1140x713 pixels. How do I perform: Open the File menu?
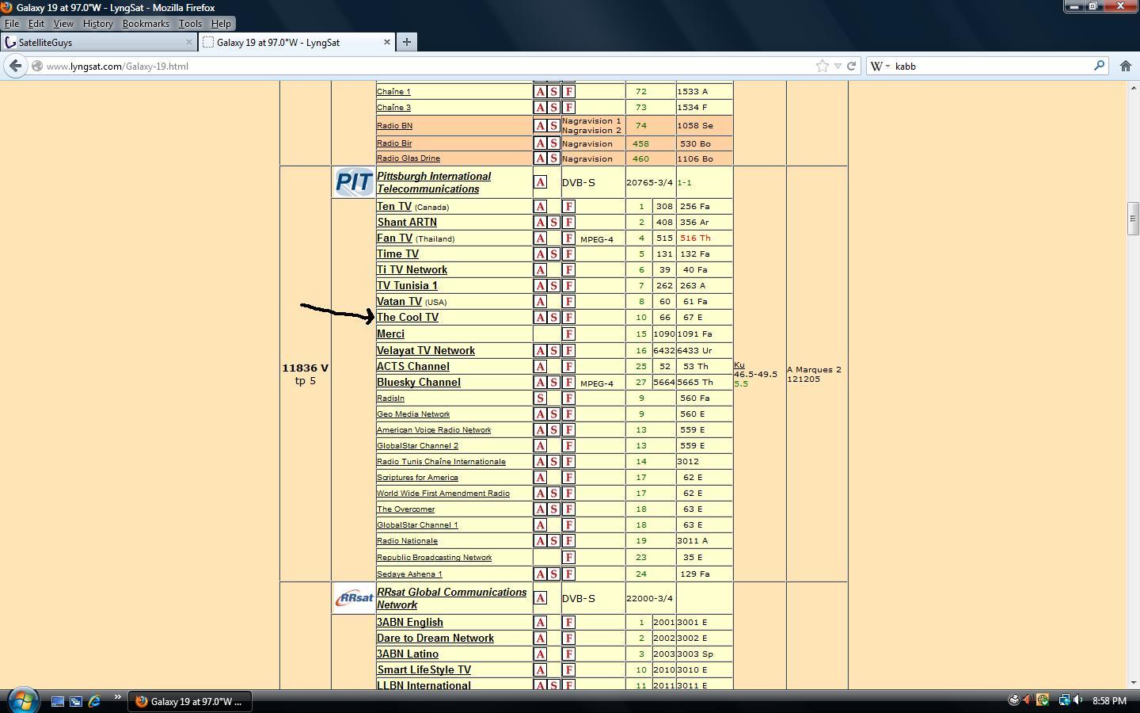12,24
